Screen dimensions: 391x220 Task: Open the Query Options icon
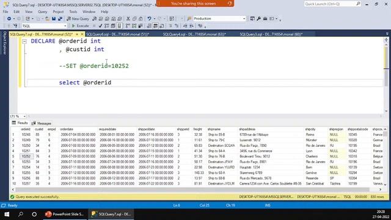coord(113,26)
